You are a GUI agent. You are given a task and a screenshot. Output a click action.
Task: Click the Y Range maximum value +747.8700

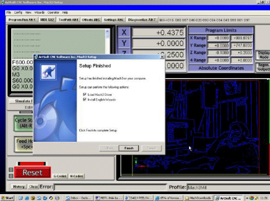pos(241,45)
